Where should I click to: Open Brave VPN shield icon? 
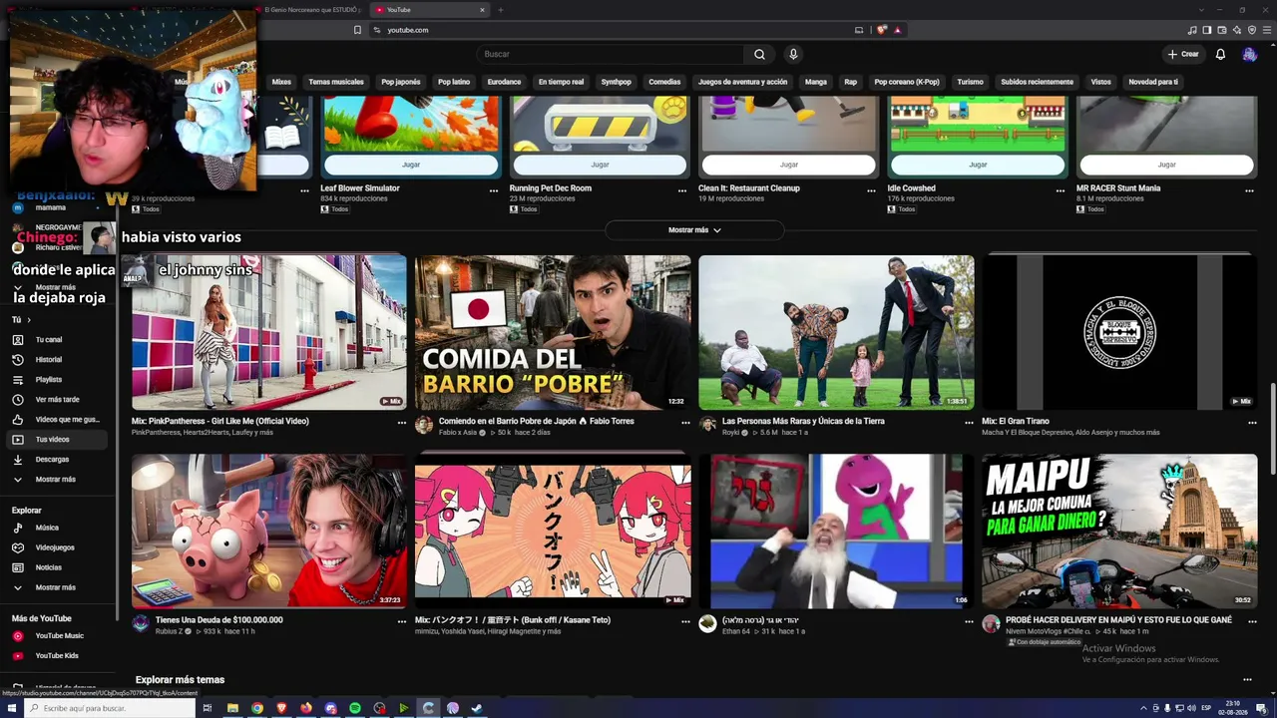(1252, 30)
